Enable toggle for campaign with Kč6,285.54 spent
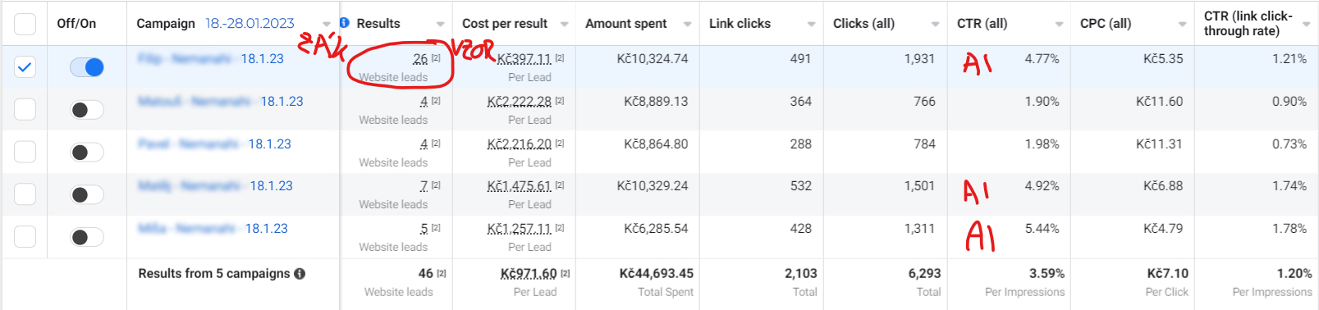This screenshot has width=1319, height=310. click(87, 237)
